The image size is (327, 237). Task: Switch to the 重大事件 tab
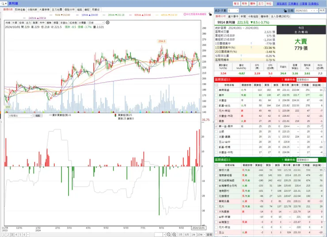click(x=233, y=16)
